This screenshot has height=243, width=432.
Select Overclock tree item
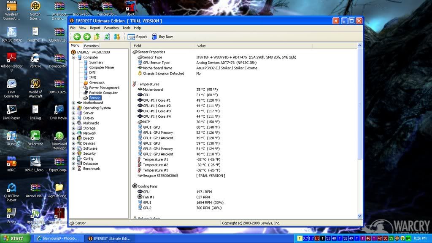[97, 83]
